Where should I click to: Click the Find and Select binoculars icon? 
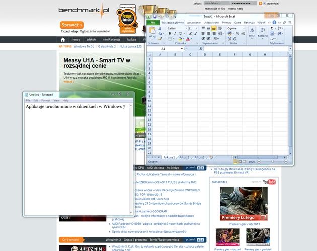(279, 33)
